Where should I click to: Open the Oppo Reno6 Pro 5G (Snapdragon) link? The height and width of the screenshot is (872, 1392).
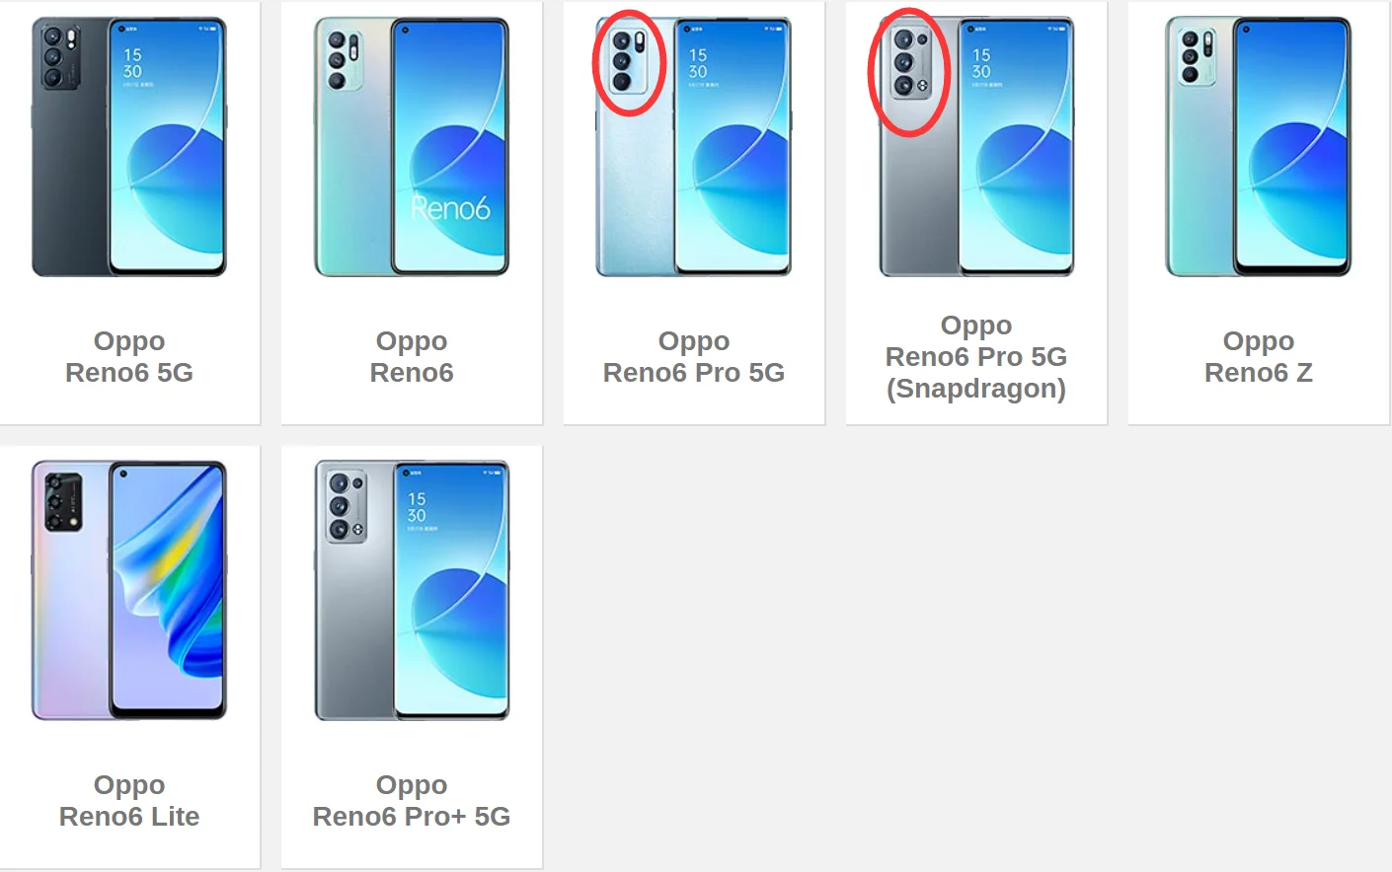[x=976, y=357]
